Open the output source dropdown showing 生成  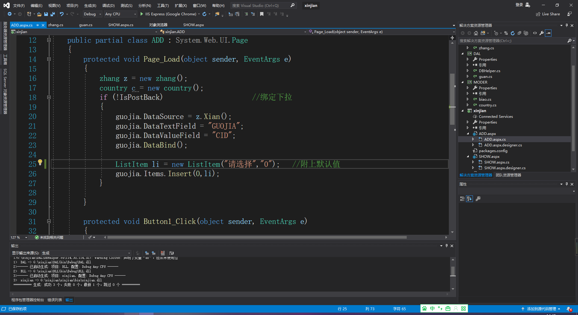click(86, 253)
